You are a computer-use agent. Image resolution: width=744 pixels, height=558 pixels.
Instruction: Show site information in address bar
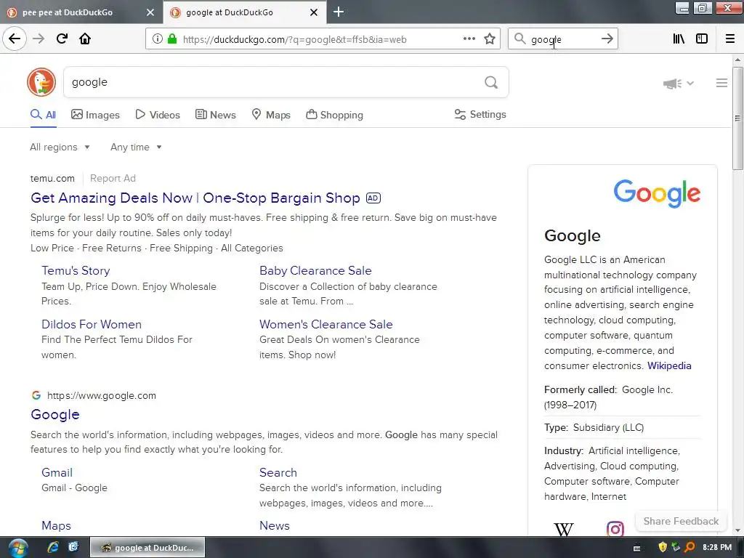[x=157, y=39]
